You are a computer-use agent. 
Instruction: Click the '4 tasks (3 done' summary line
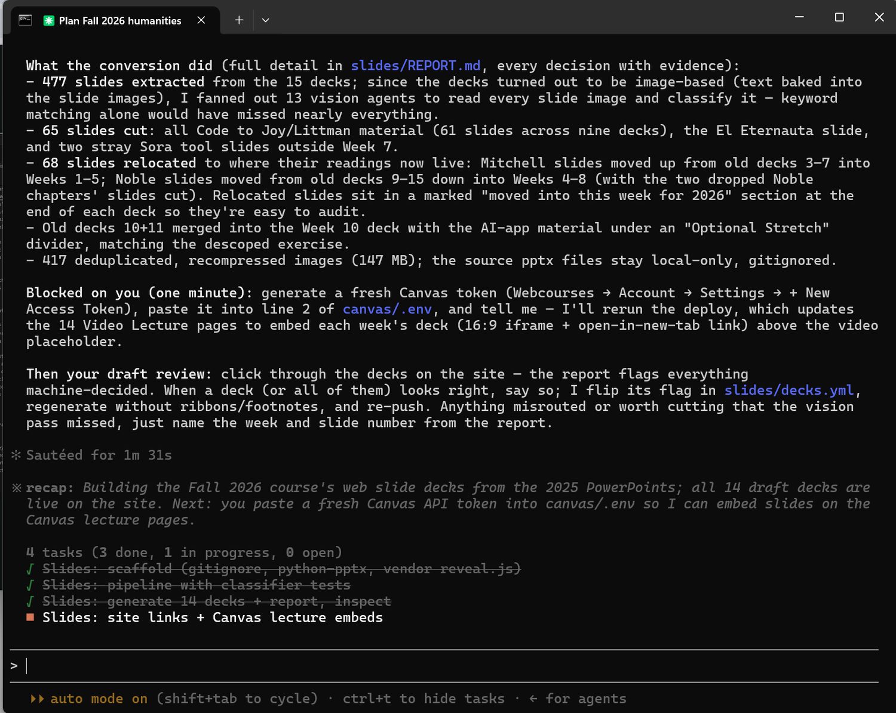[x=184, y=553]
